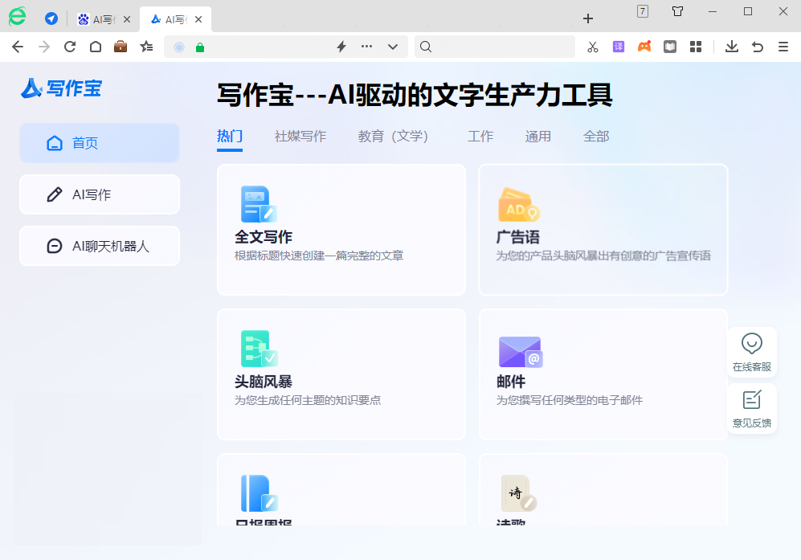Switch to the 通用 tab
This screenshot has height=560, width=801.
pyautogui.click(x=538, y=137)
